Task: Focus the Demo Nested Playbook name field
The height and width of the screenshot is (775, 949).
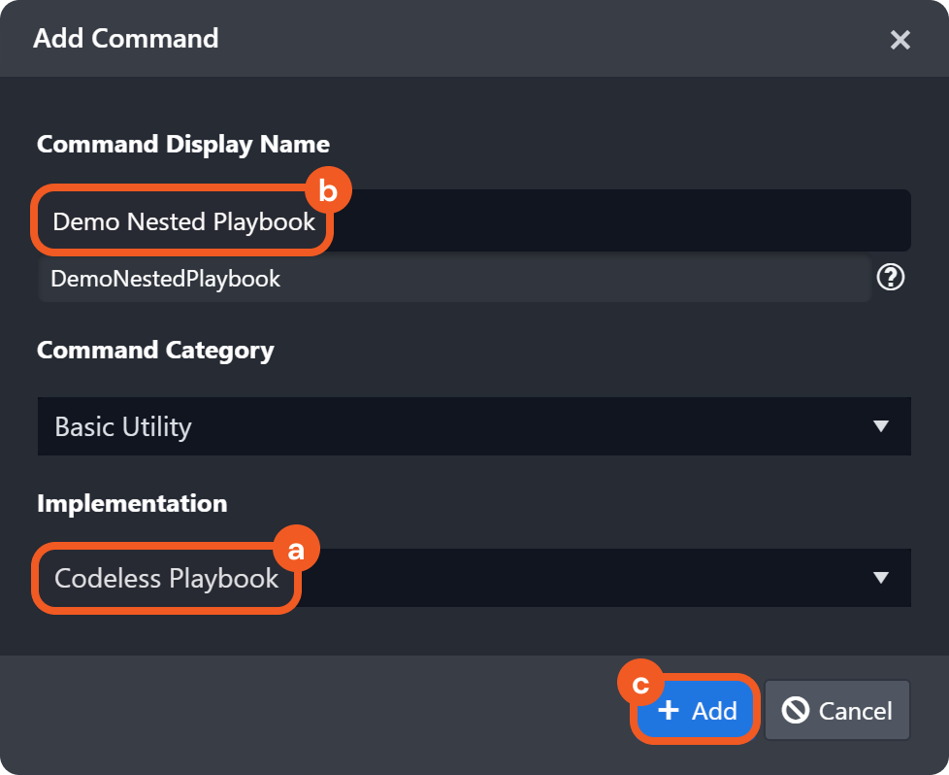Action: tap(582, 221)
